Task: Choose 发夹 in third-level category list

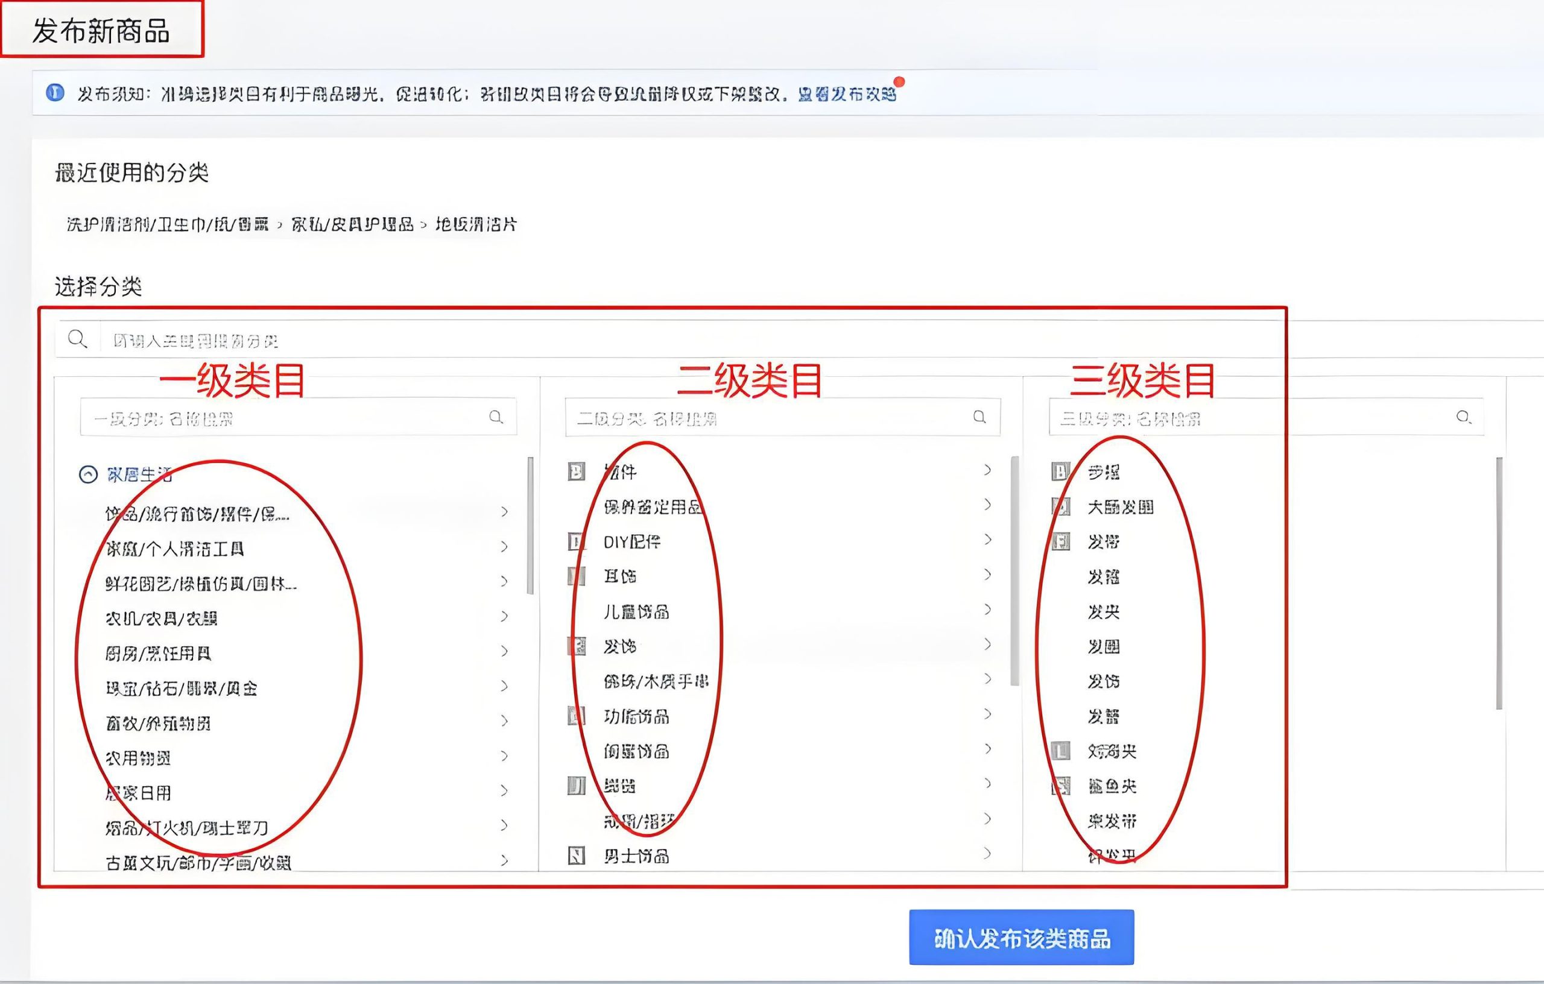Action: (1103, 611)
